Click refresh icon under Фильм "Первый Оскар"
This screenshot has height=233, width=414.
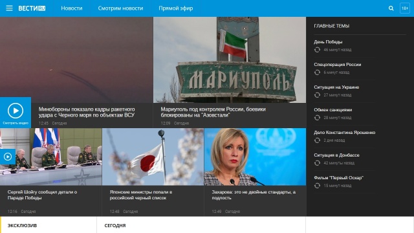pos(317,186)
